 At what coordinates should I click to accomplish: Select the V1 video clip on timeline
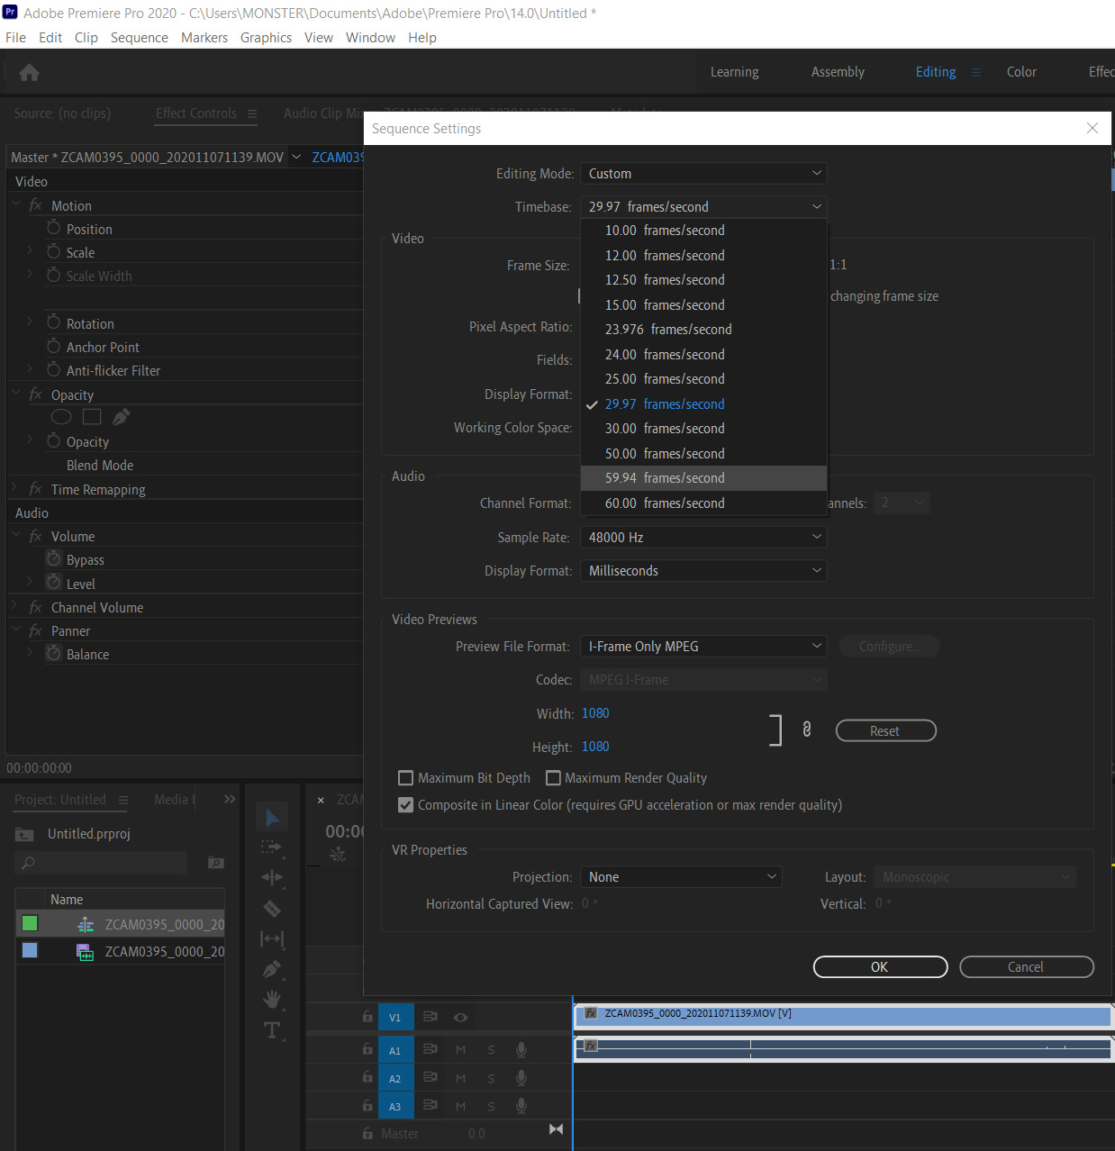coord(843,1015)
